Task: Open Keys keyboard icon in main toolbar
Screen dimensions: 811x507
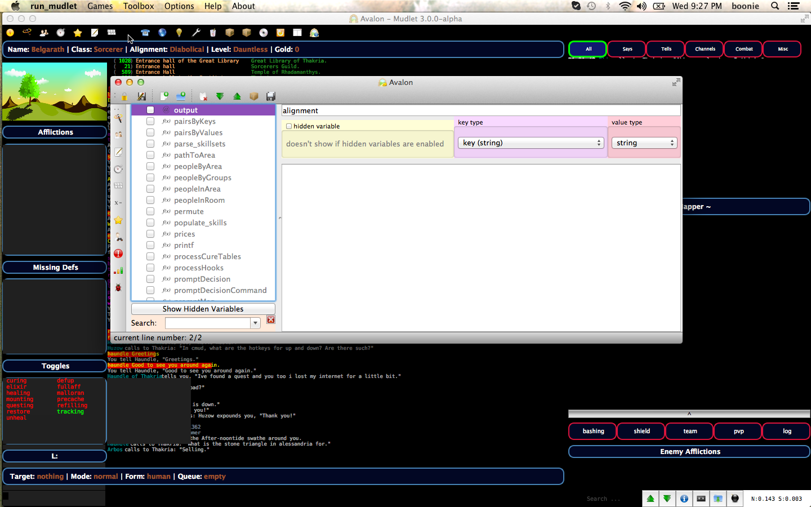Action: tap(112, 33)
